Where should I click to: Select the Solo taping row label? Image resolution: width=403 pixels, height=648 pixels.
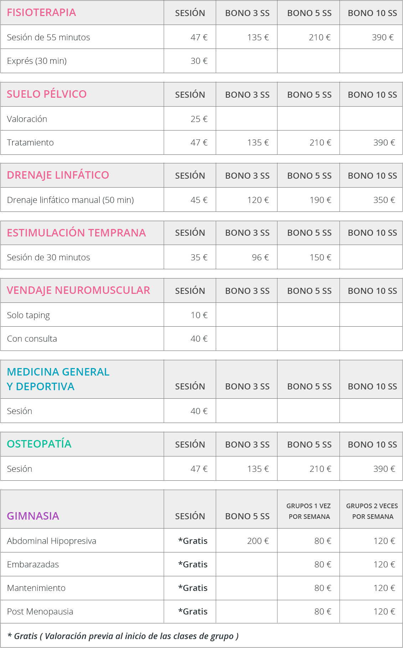29,315
